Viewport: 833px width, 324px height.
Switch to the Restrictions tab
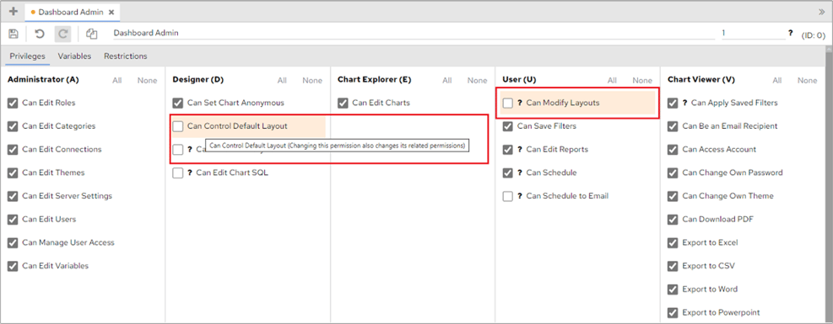pyautogui.click(x=126, y=56)
